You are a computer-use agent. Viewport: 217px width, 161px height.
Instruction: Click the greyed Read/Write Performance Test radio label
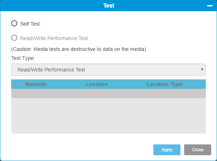[54, 38]
